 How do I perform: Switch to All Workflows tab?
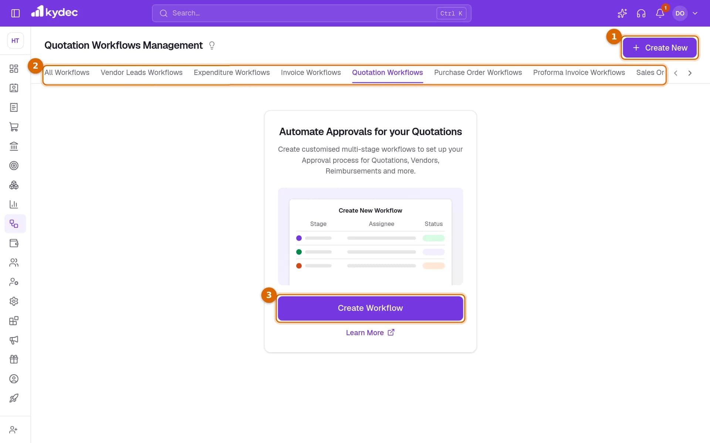(x=67, y=73)
